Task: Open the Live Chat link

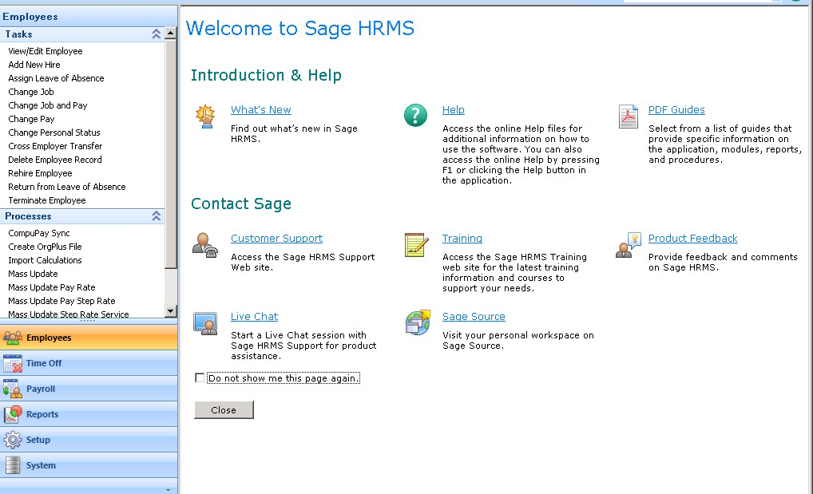Action: tap(254, 317)
